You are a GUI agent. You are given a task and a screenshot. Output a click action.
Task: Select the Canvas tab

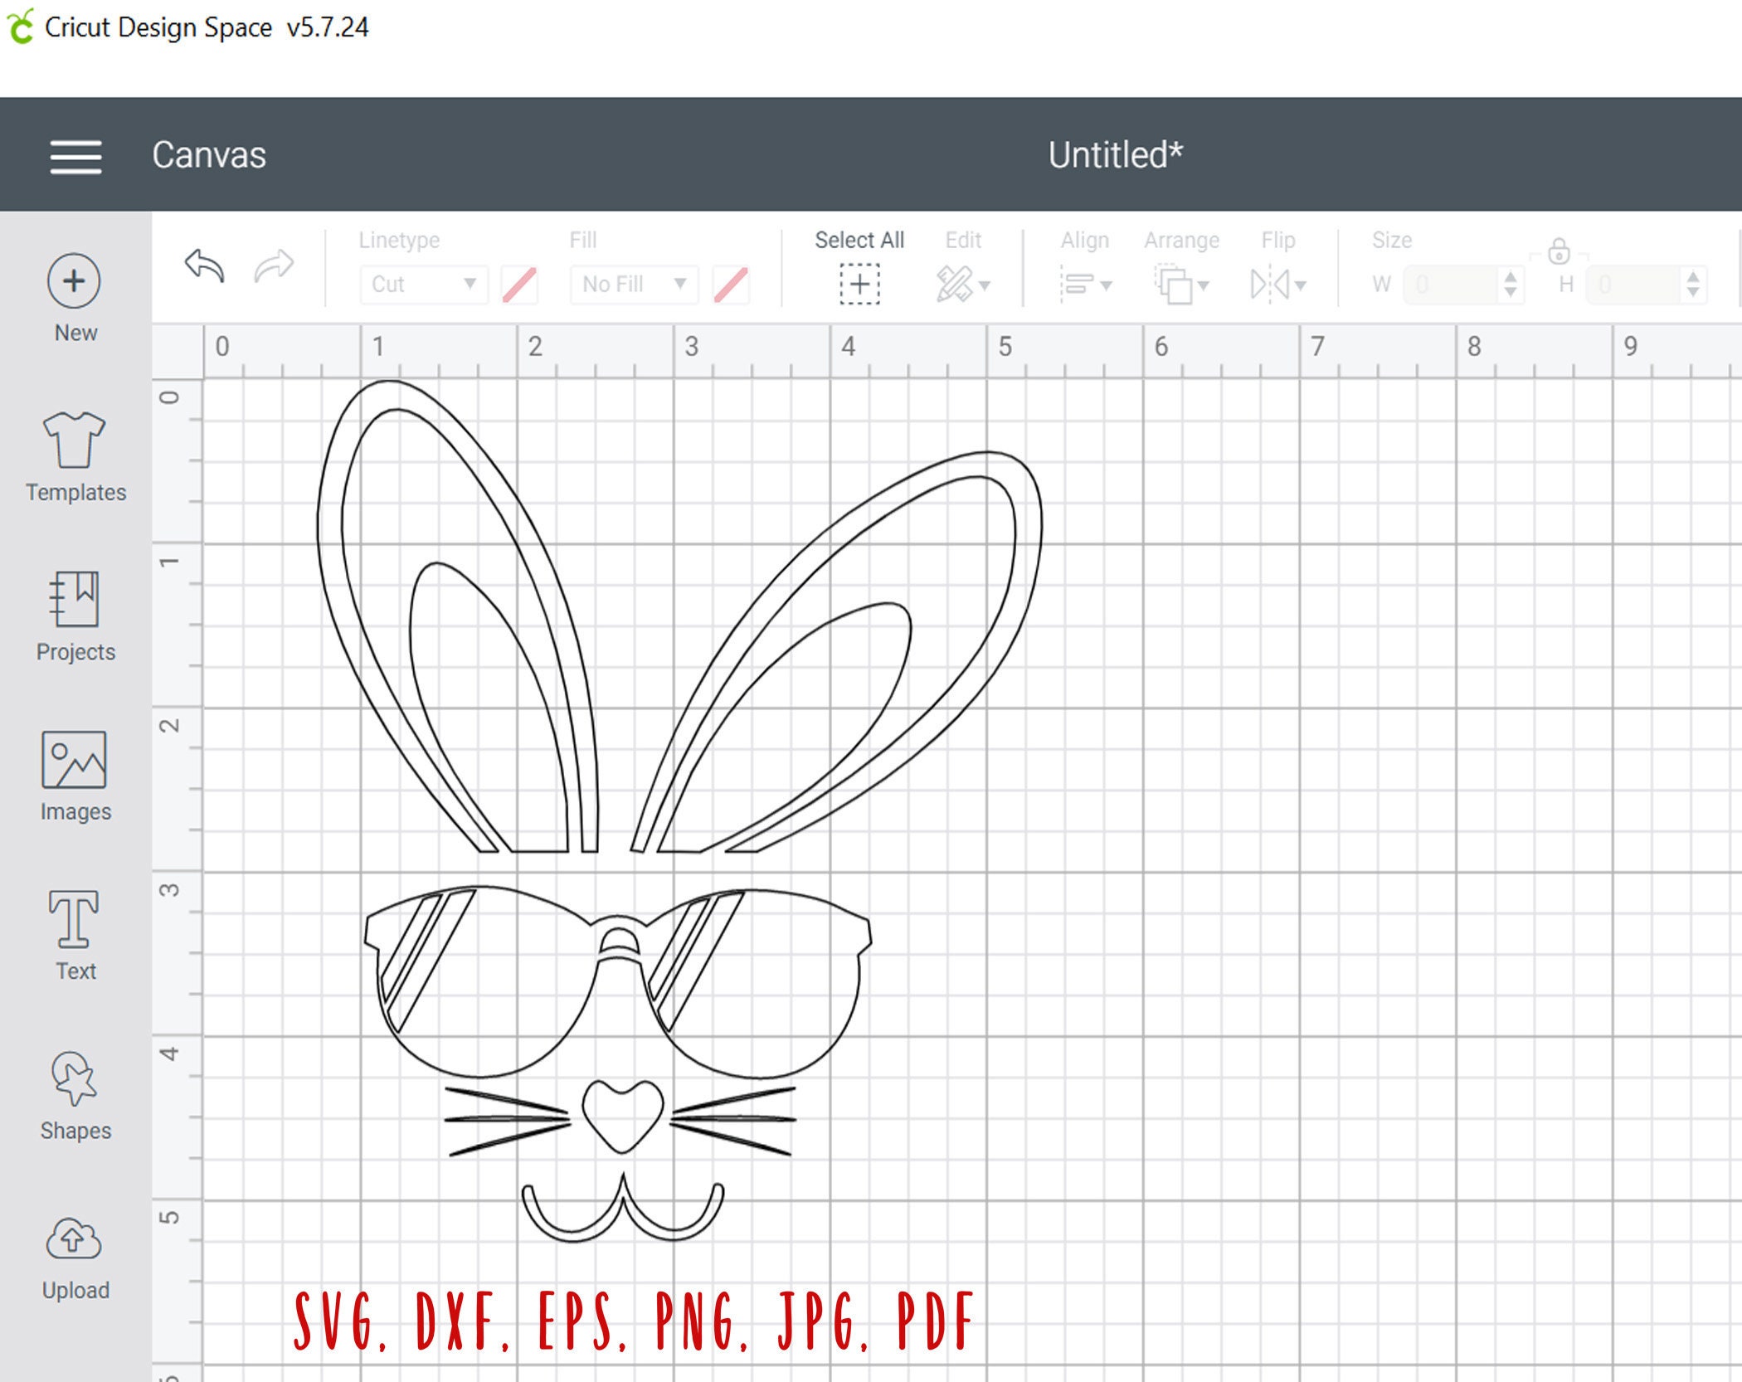(209, 154)
